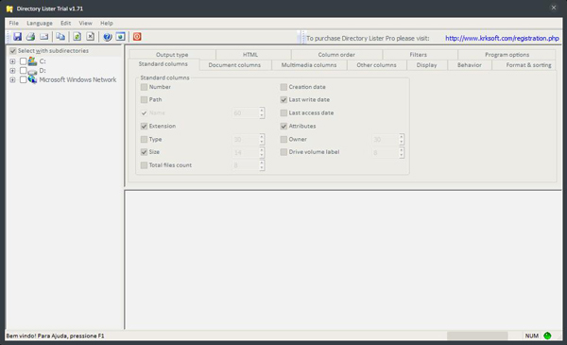Switch to the Behavior tab
Image resolution: width=567 pixels, height=345 pixels.
click(470, 65)
